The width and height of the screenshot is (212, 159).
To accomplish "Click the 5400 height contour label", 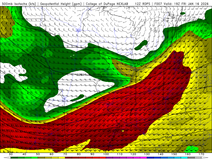I will point(51,125).
